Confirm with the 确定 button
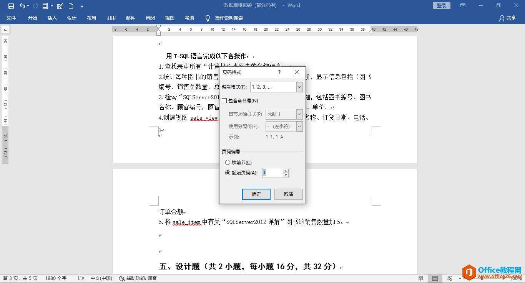 (x=256, y=194)
